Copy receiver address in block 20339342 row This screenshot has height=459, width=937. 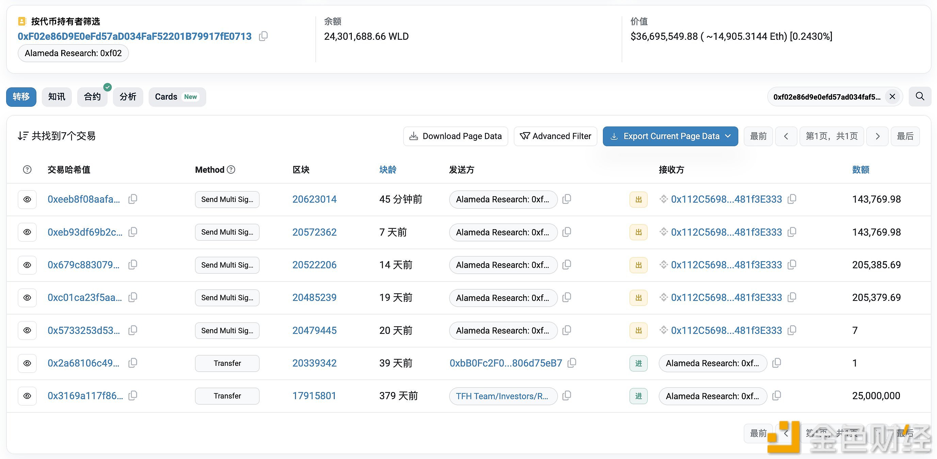[x=777, y=363]
